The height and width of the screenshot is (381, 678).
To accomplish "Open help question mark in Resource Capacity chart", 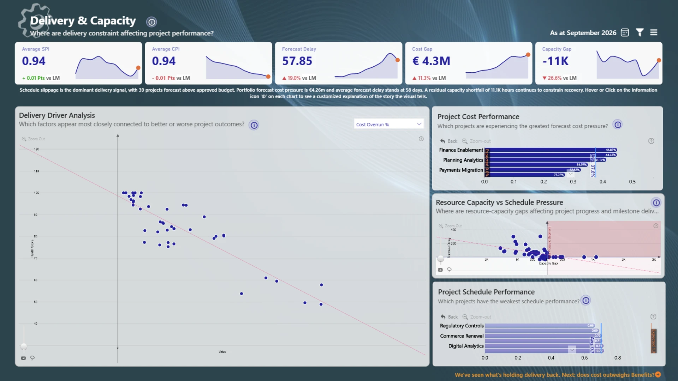I will (656, 226).
